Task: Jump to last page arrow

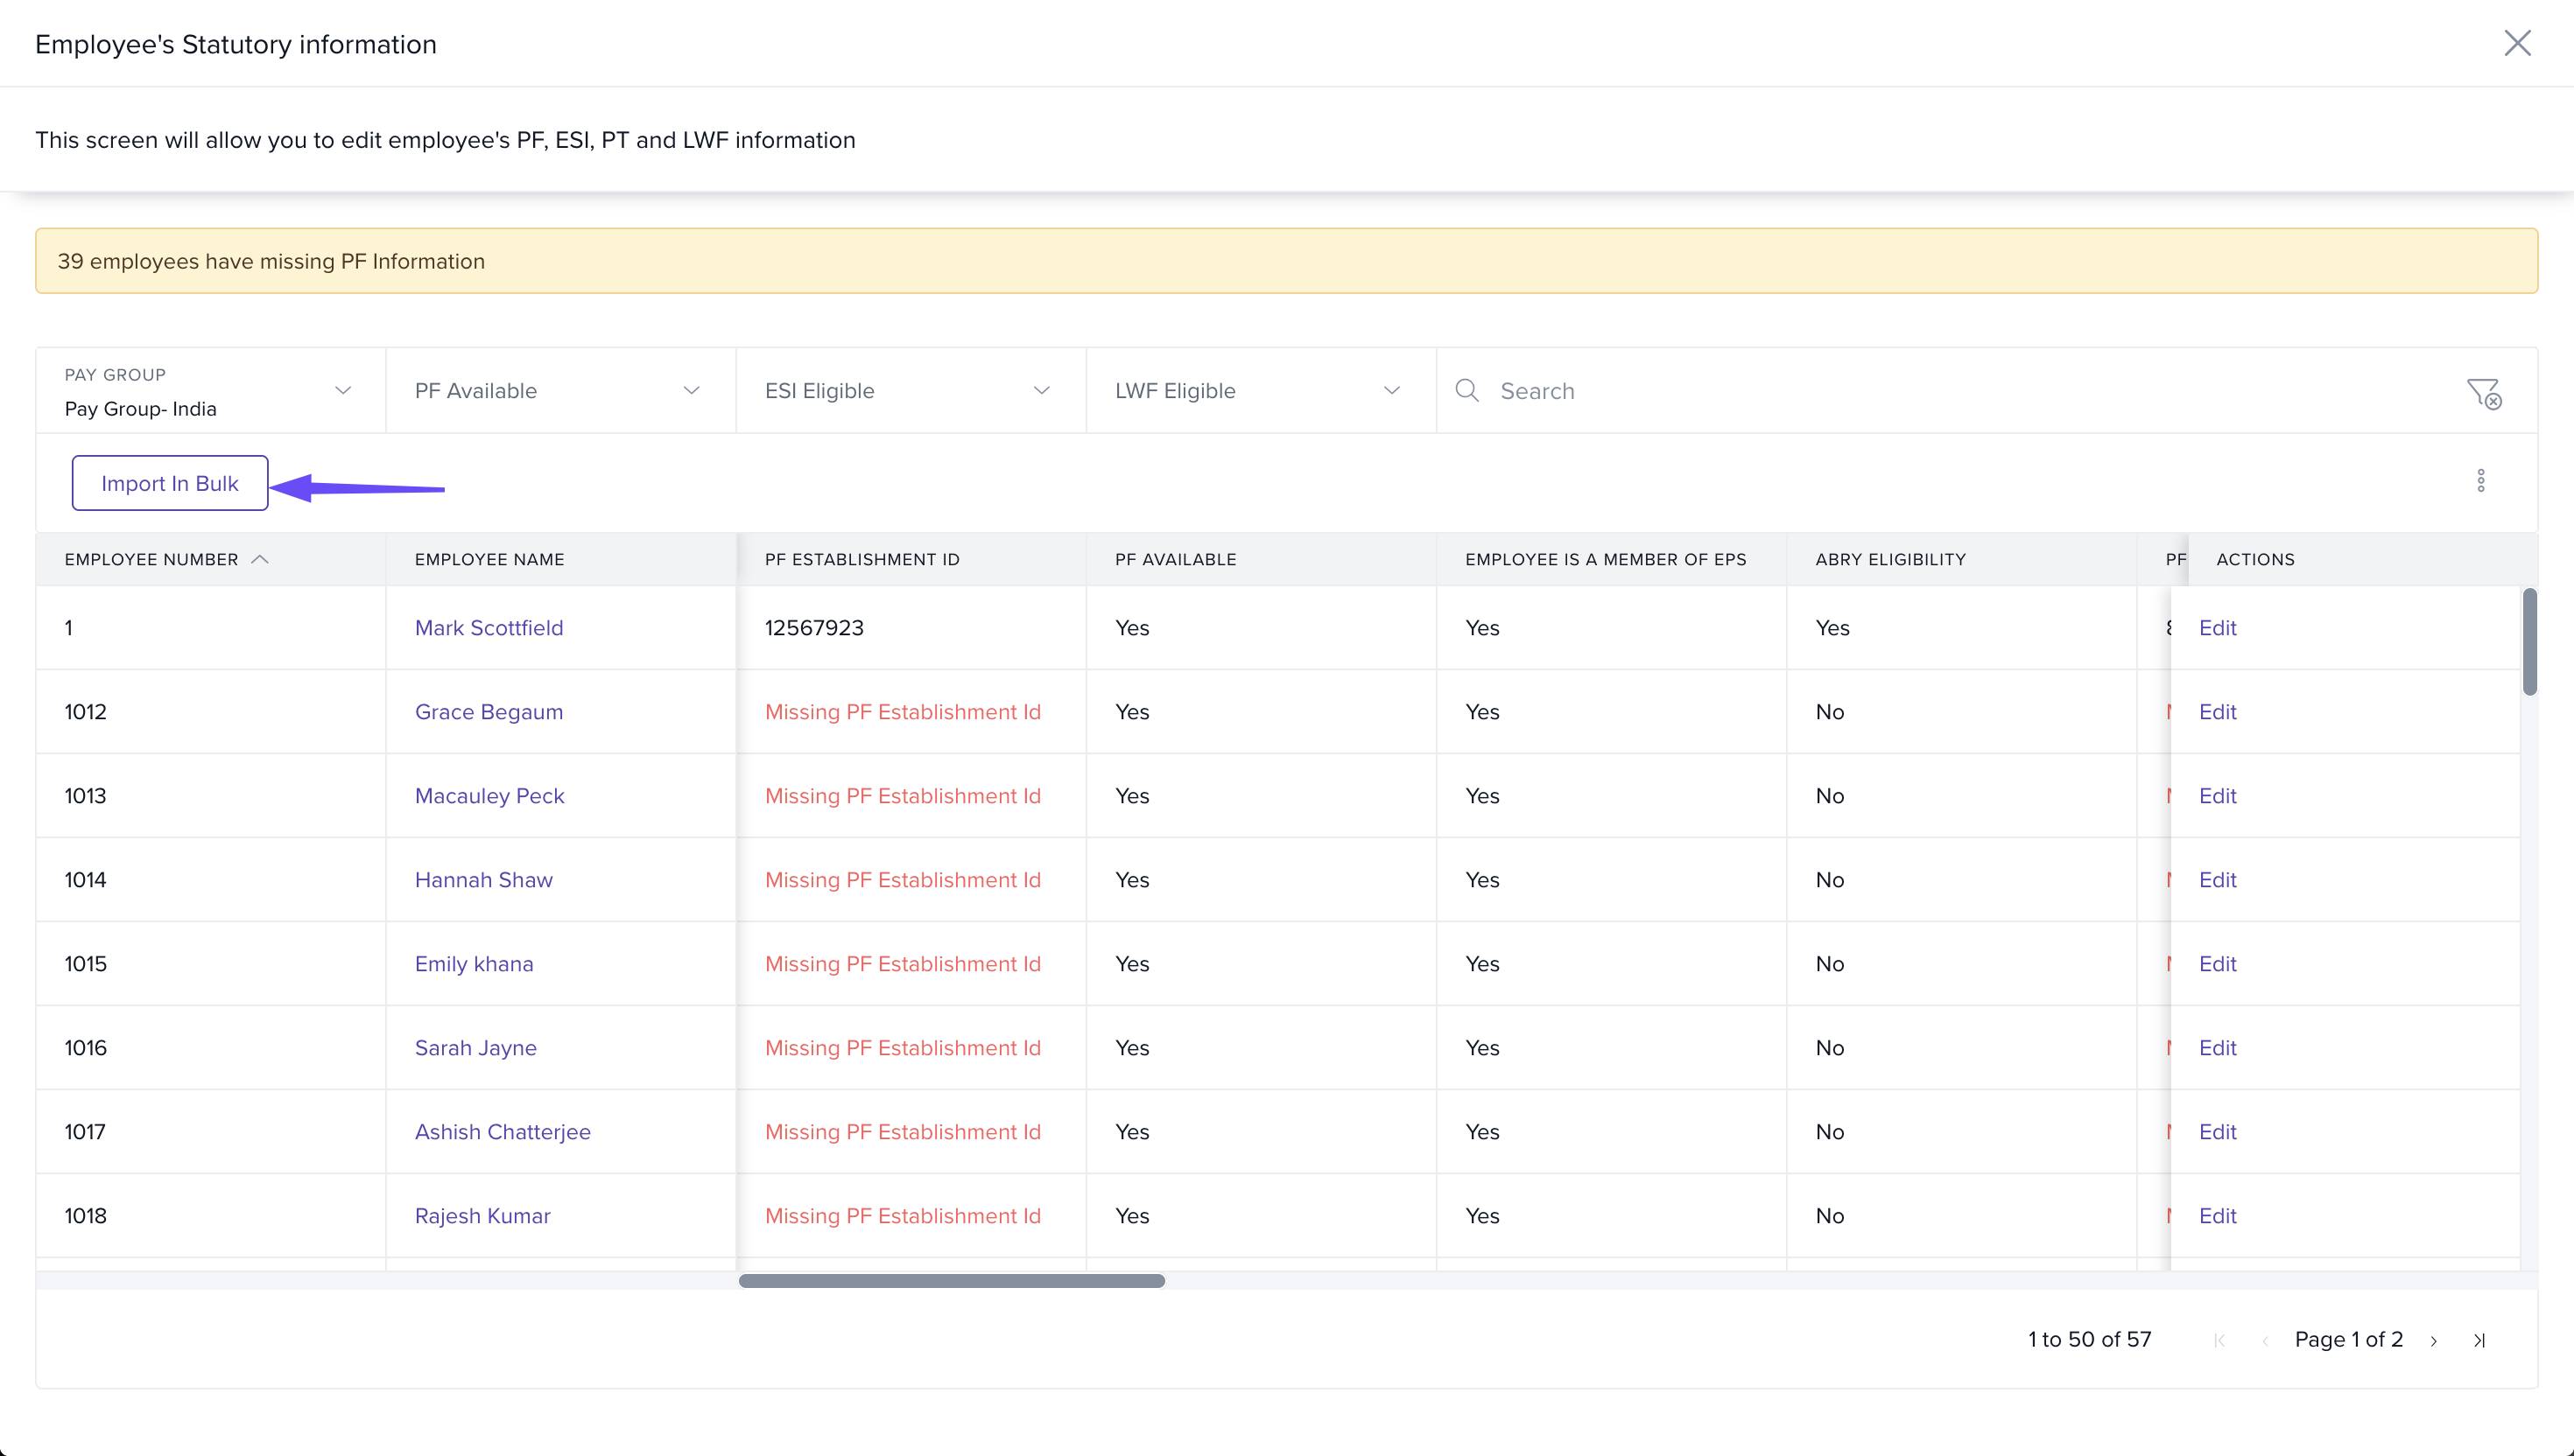Action: [x=2479, y=1341]
